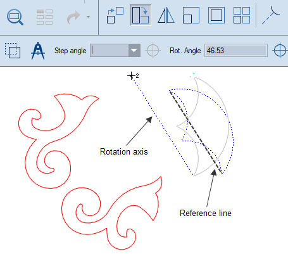Image resolution: width=288 pixels, height=261 pixels.
Task: Click the double square outline tool
Action: point(216,15)
